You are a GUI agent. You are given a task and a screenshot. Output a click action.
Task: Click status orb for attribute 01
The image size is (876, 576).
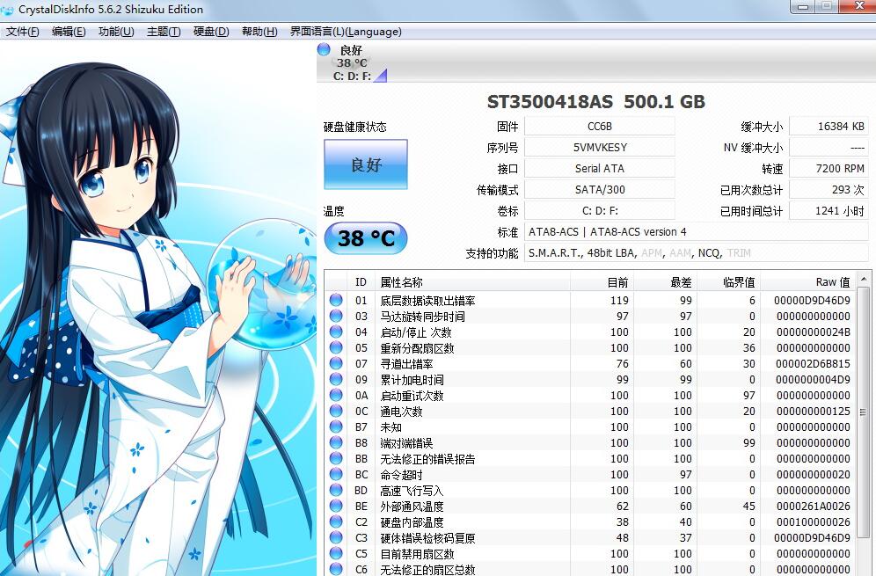[x=336, y=300]
